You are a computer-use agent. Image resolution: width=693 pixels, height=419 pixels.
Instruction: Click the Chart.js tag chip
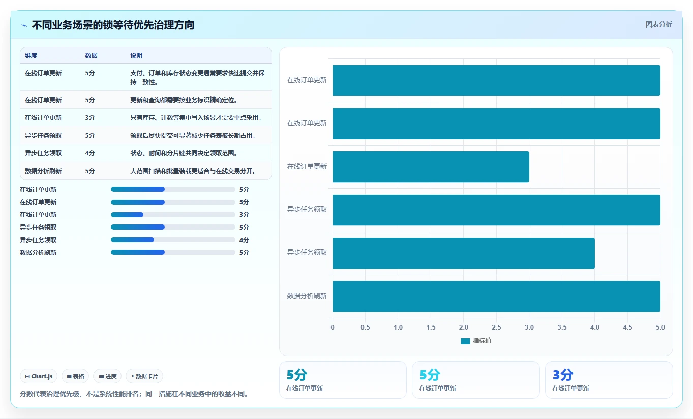(39, 376)
